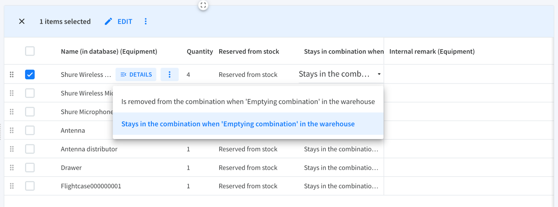Screen dimensions: 558x207
Task: Choose 'Is removed from the combination' option
Action: 248,102
